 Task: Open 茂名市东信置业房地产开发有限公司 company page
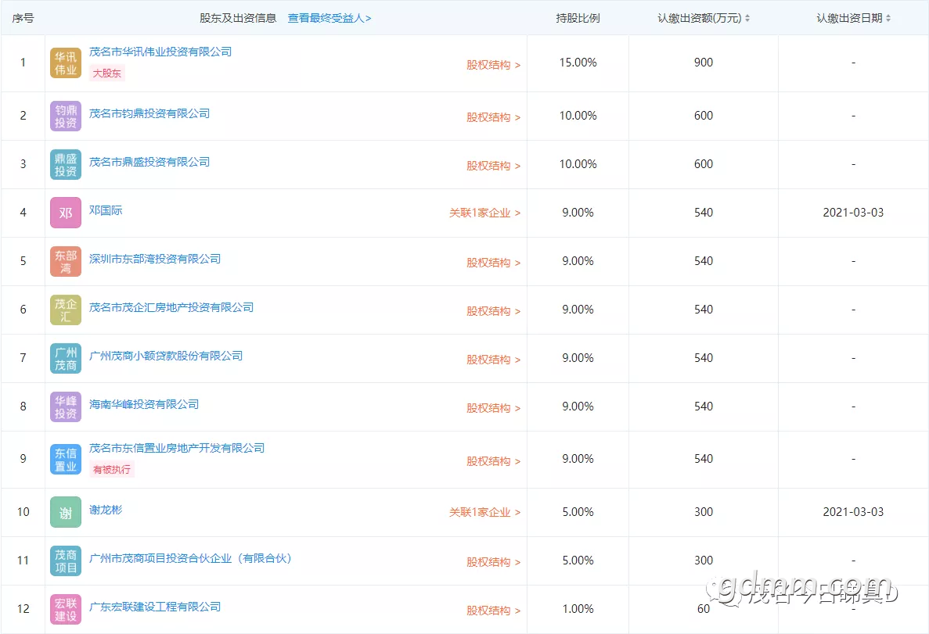tap(177, 449)
